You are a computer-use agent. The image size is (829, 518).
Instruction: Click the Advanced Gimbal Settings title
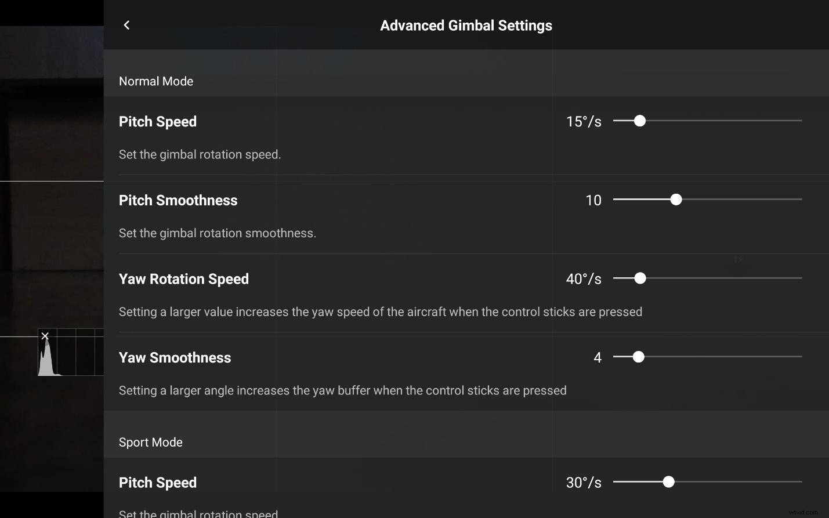click(466, 25)
